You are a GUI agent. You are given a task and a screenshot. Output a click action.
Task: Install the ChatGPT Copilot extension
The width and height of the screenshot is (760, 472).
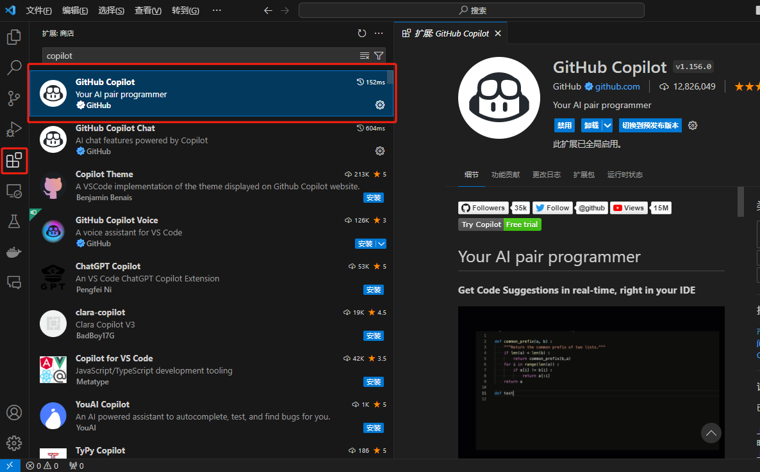point(374,290)
